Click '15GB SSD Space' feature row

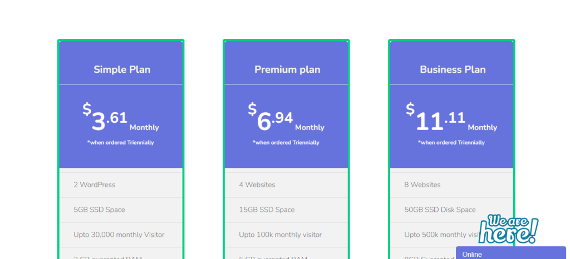point(267,210)
